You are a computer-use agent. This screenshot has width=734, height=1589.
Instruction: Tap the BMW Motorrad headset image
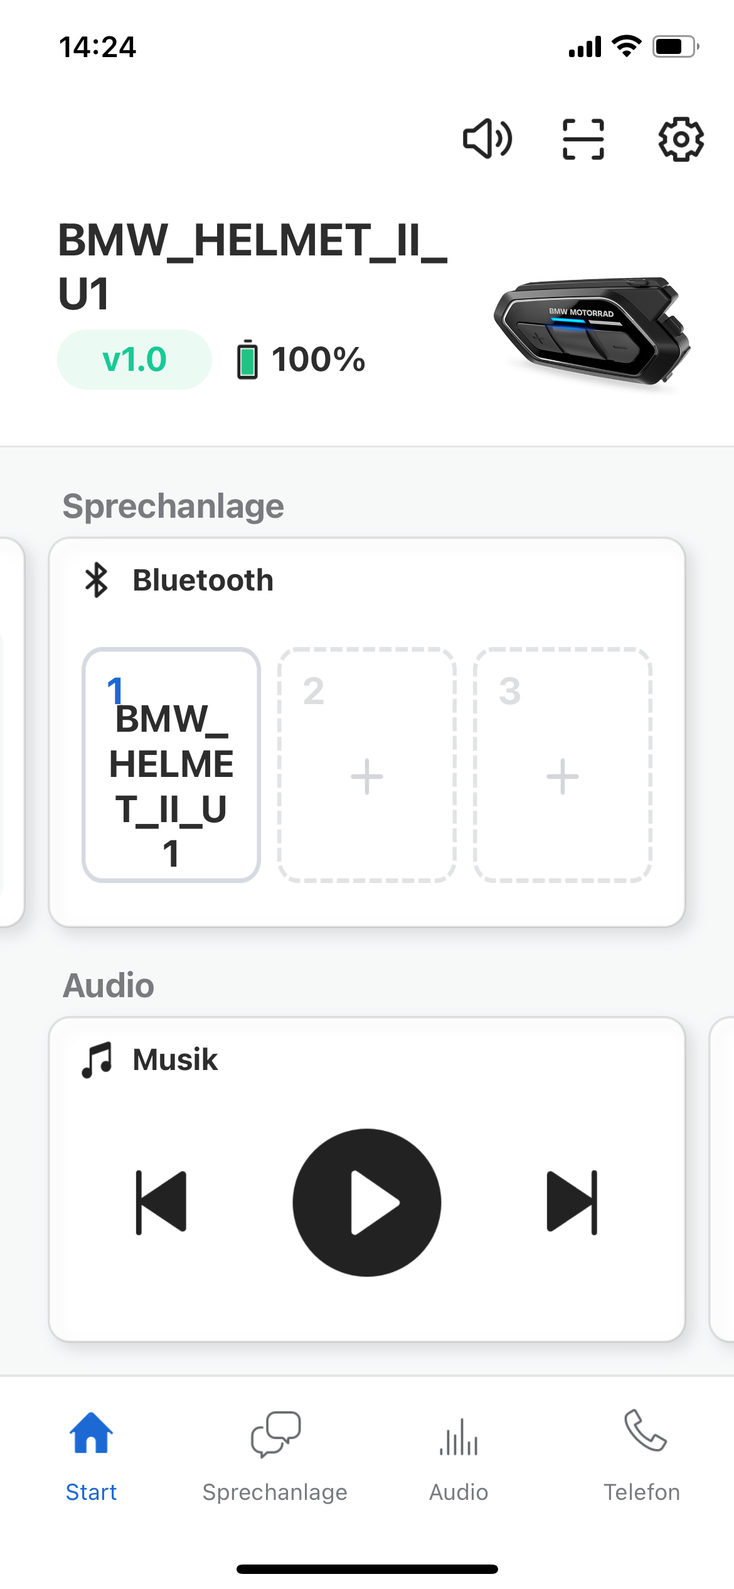point(592,331)
